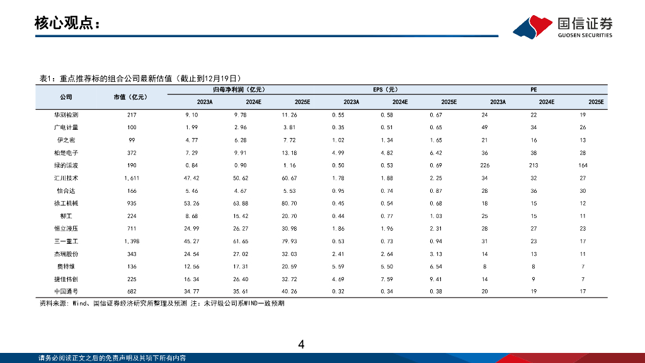Select the company name 三一重工
The image size is (645, 363).
[x=66, y=241]
